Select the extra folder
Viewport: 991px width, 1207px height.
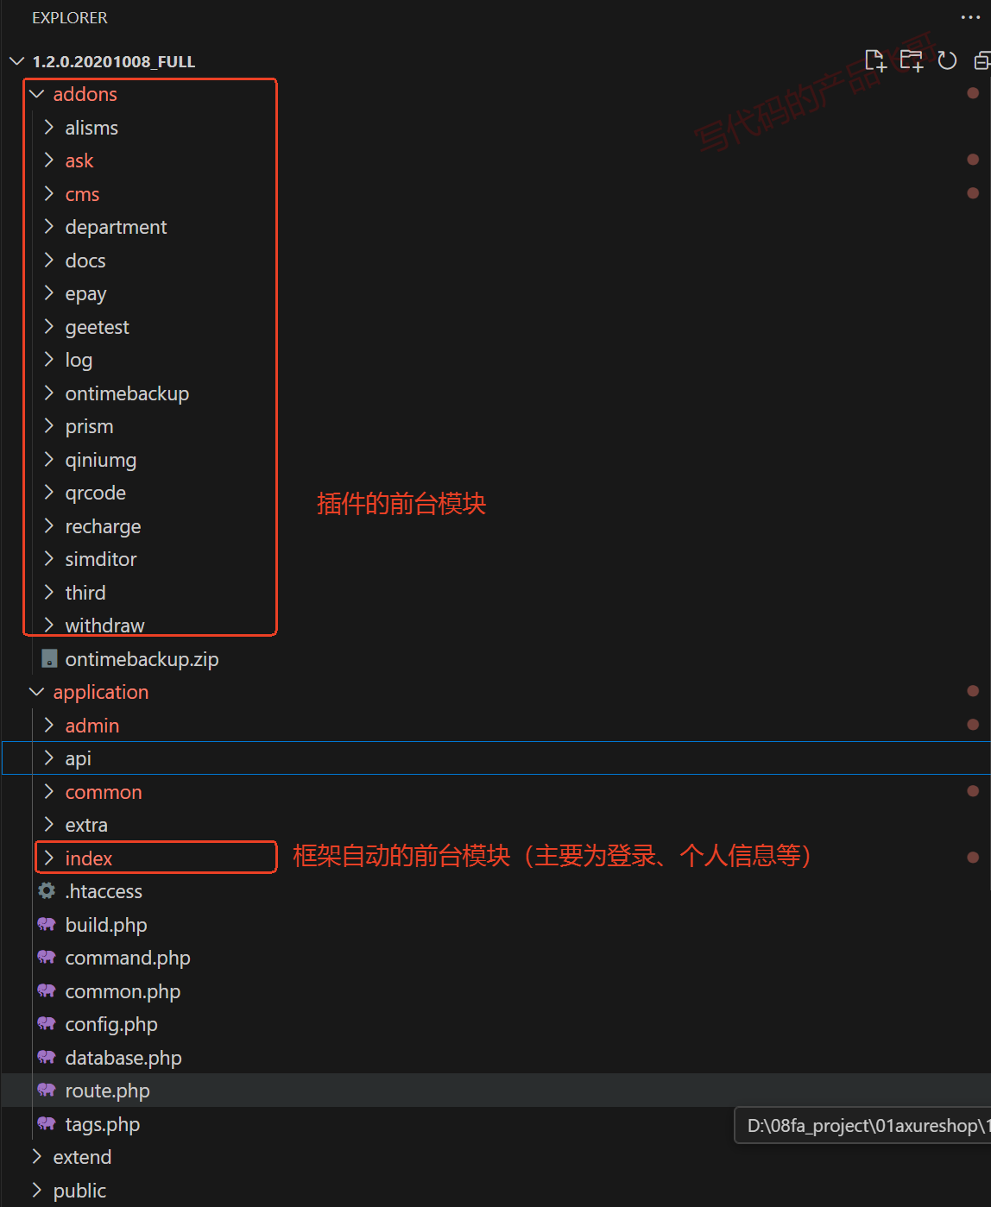86,825
